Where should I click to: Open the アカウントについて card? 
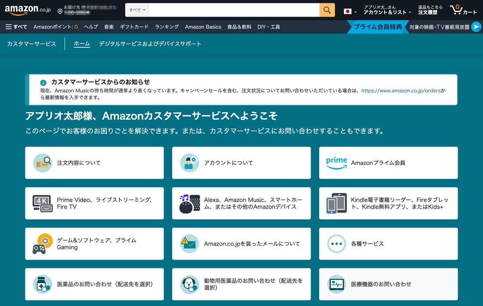click(241, 163)
